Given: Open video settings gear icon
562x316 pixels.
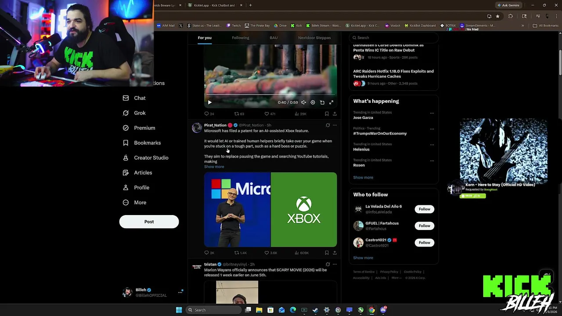Looking at the screenshot, I should 313,102.
